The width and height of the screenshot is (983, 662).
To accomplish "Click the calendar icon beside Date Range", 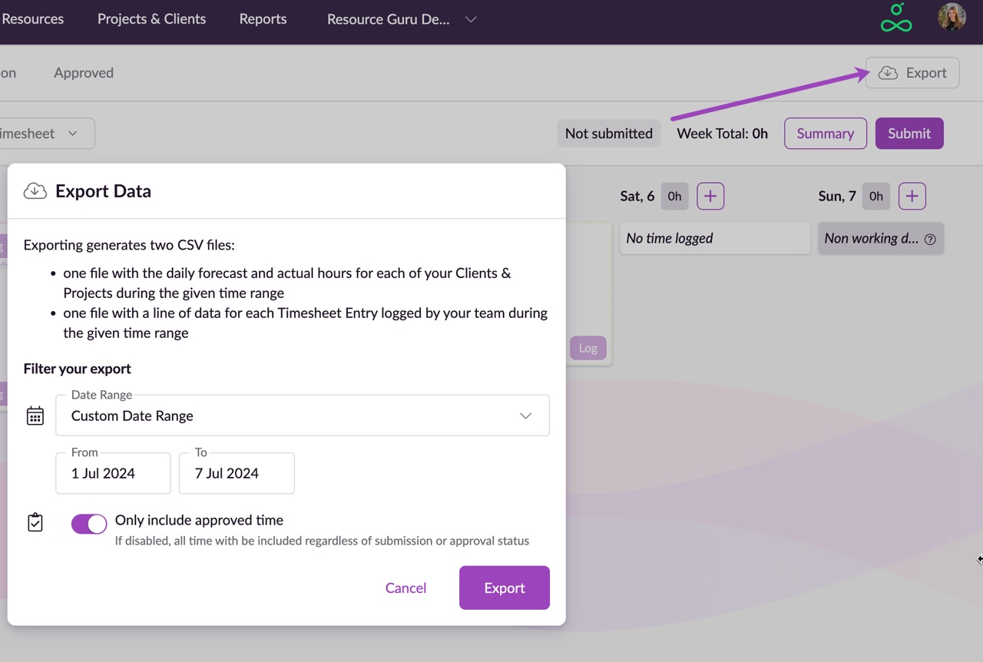I will pyautogui.click(x=35, y=416).
